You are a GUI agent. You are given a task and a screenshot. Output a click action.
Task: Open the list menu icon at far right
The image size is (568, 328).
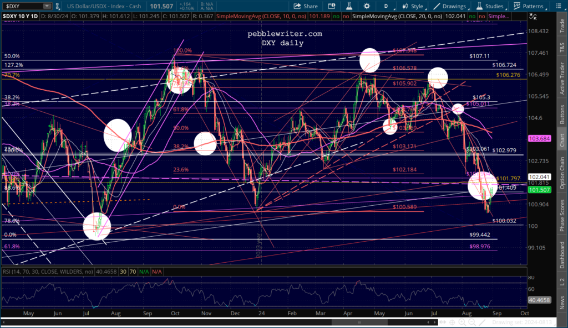pyautogui.click(x=558, y=6)
